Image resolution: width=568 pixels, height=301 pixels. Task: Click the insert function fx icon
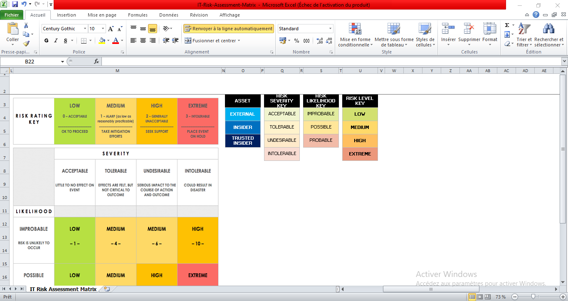tap(96, 61)
